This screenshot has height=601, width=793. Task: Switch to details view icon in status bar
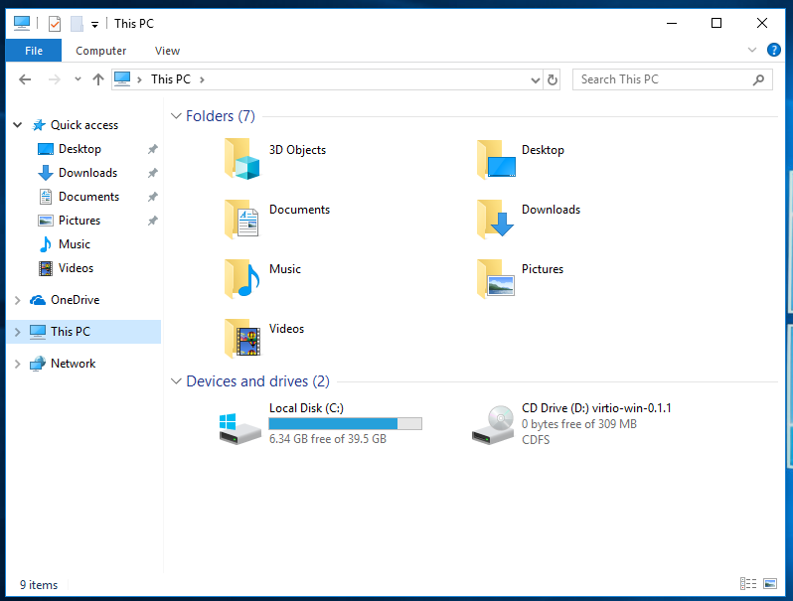click(x=748, y=584)
